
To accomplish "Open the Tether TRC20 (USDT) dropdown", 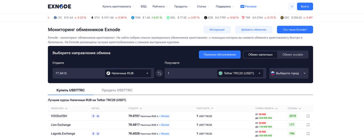I will 240,73.
